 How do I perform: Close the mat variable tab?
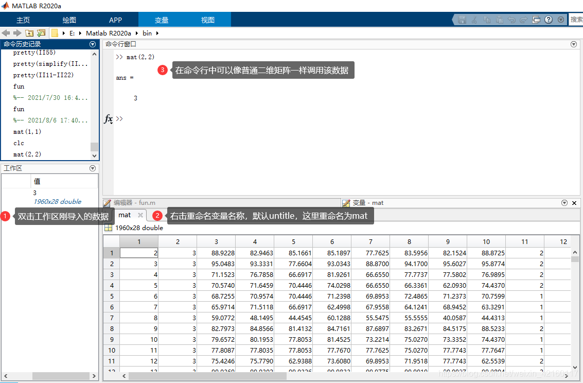click(140, 215)
